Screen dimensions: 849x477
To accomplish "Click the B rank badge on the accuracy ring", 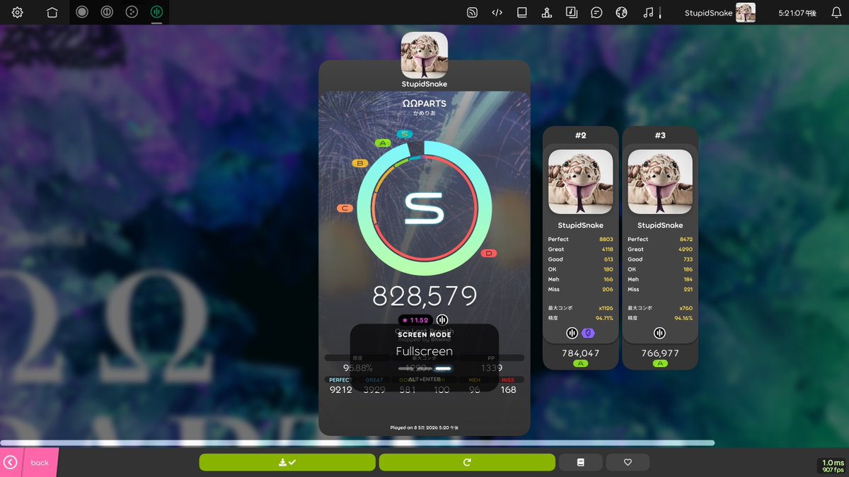I will tap(360, 163).
